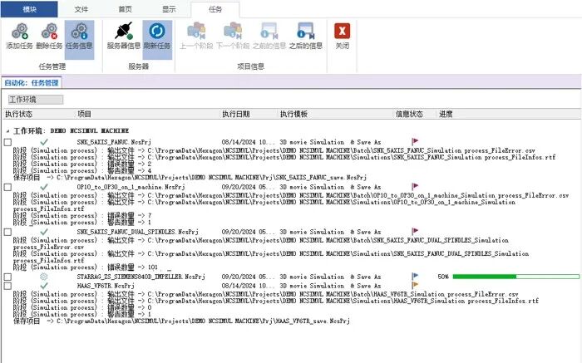Click the green checkmark of HAAS_VF6TR.NcsPrj
The height and width of the screenshot is (363, 582).
pos(44,286)
